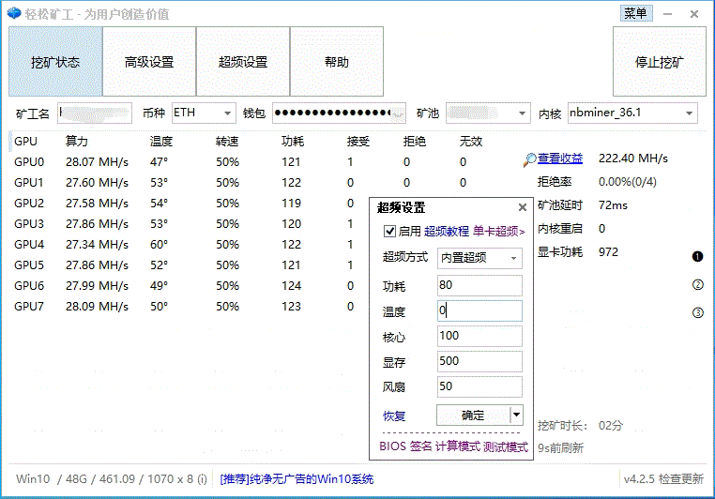Click the 温度 field showing 0

(479, 310)
